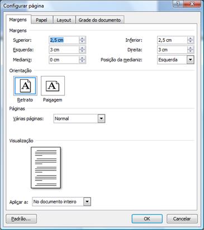This screenshot has height=230, width=204.
Task: Switch to the Margens tab
Action: coord(18,20)
